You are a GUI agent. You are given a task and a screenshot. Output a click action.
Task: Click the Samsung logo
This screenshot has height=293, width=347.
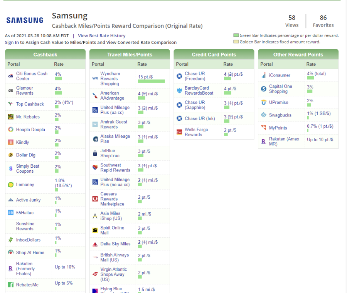[25, 20]
